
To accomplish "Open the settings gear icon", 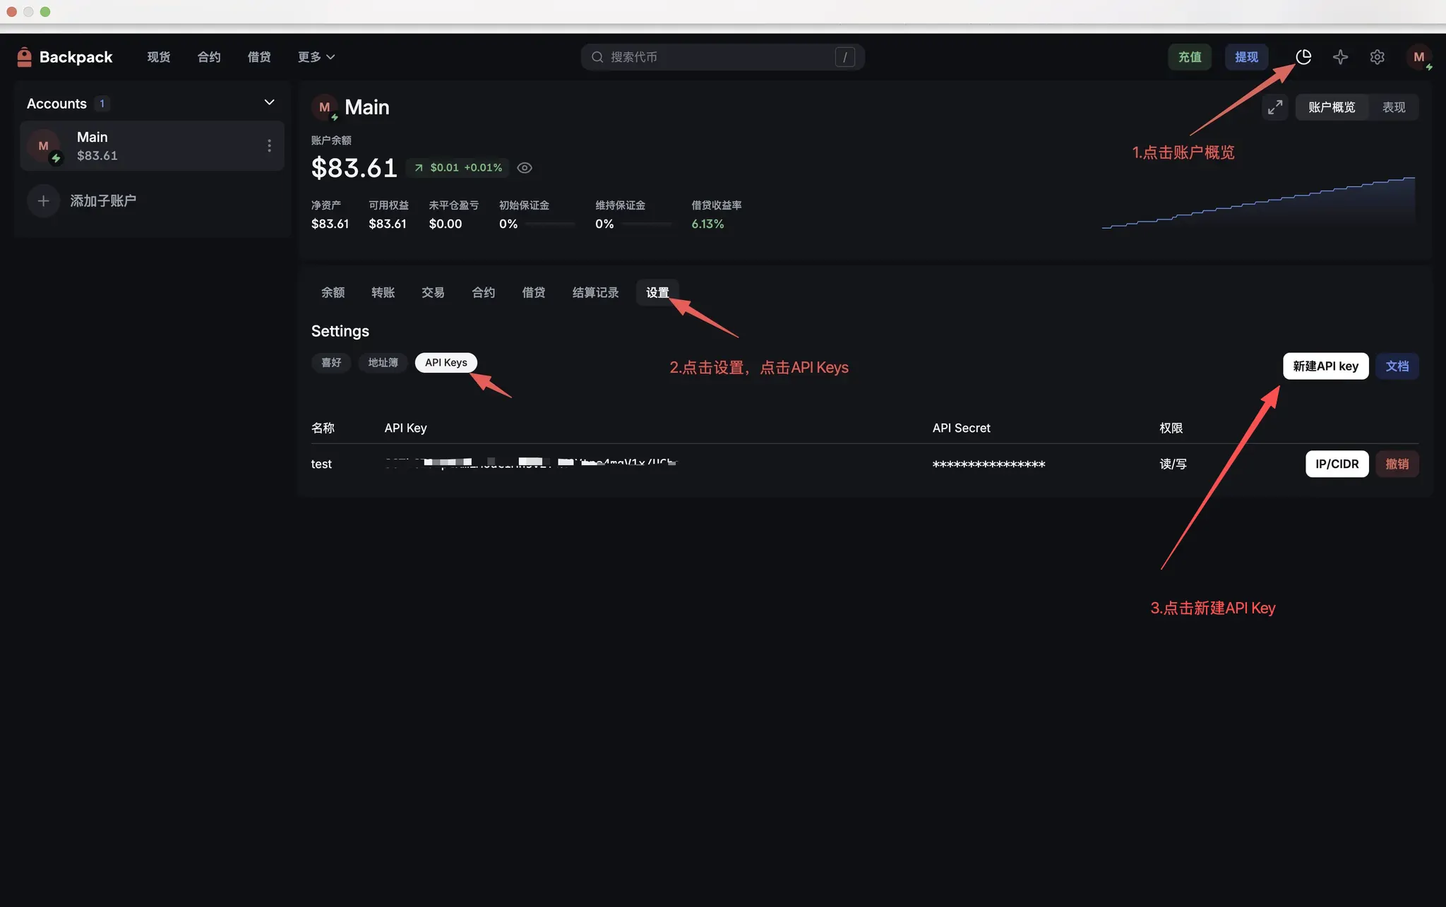I will [x=1377, y=57].
